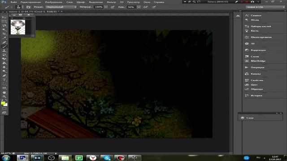The image size is (287, 161).
Task: Open the Слои menu
Action: pos(70,2)
